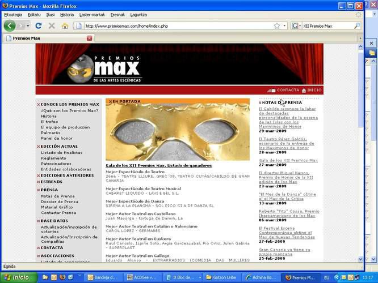Open the Historia menu
Screen dimensions: 378x283
point(67,15)
